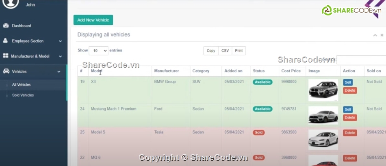Go to All Vehicles page
Viewport: 386px width, 166px height.
(x=21, y=84)
